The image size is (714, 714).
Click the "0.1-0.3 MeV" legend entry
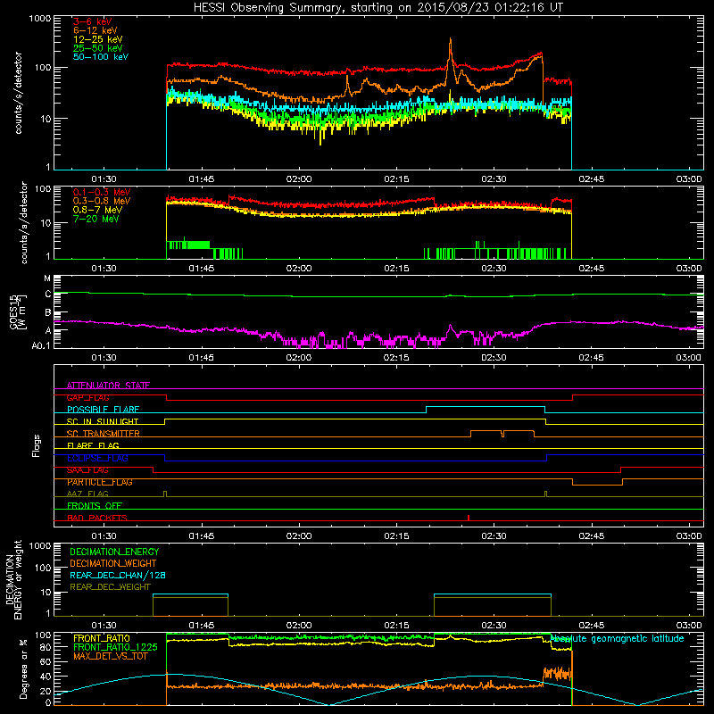(x=102, y=192)
